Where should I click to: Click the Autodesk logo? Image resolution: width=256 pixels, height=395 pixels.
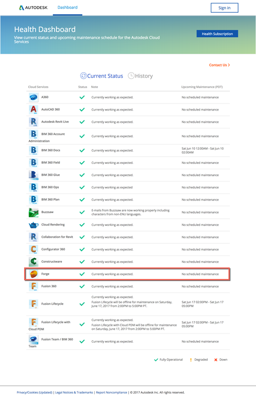tap(33, 8)
